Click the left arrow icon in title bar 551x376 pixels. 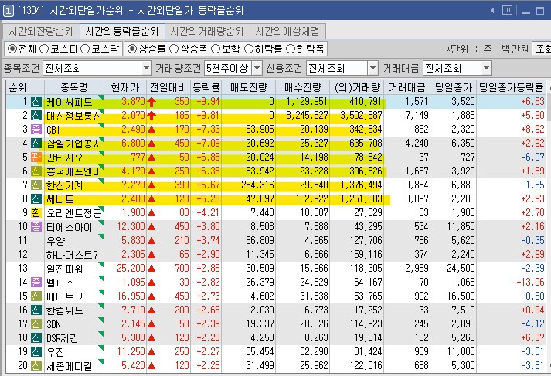coord(492,11)
